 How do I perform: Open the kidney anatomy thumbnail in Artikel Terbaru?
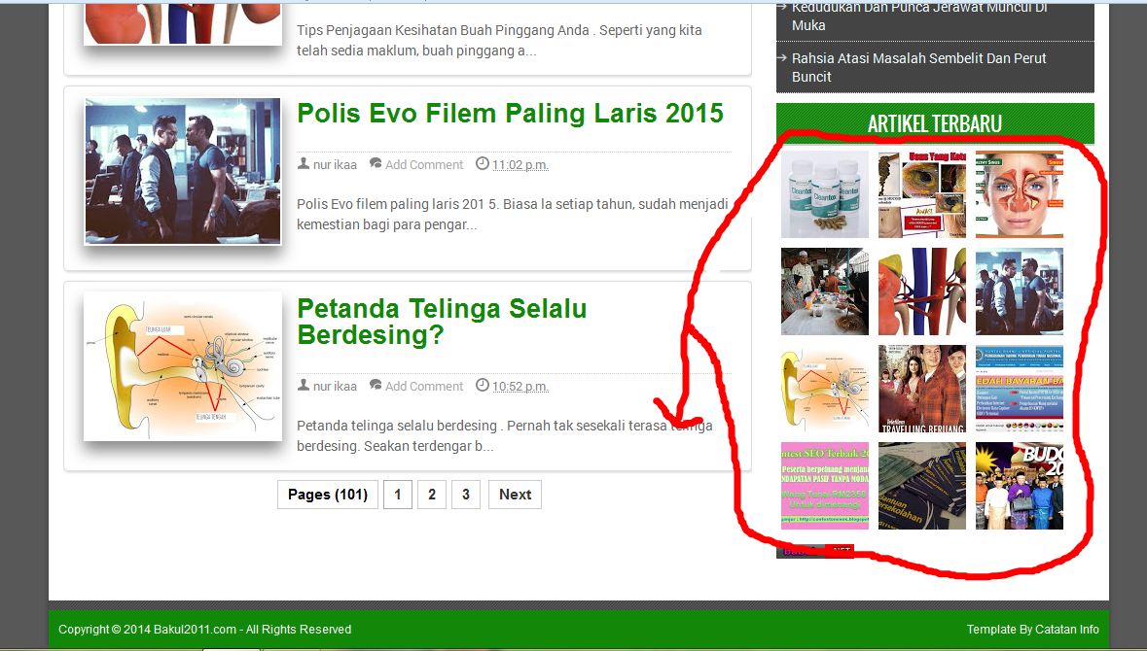(921, 291)
